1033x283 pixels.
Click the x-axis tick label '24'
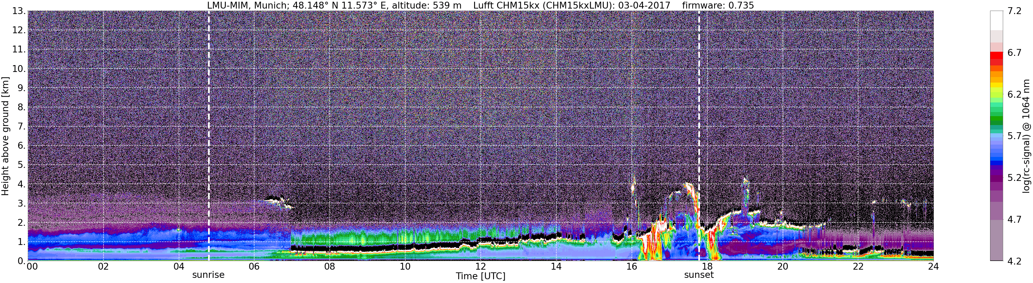[x=933, y=267]
